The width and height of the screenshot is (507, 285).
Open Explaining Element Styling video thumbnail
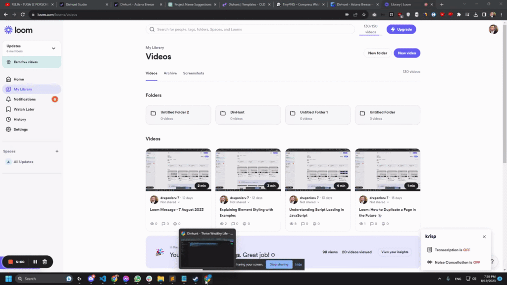click(x=248, y=170)
